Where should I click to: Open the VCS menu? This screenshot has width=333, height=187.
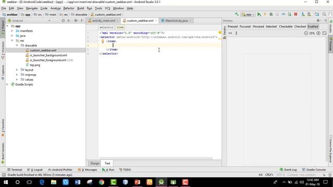click(x=108, y=8)
